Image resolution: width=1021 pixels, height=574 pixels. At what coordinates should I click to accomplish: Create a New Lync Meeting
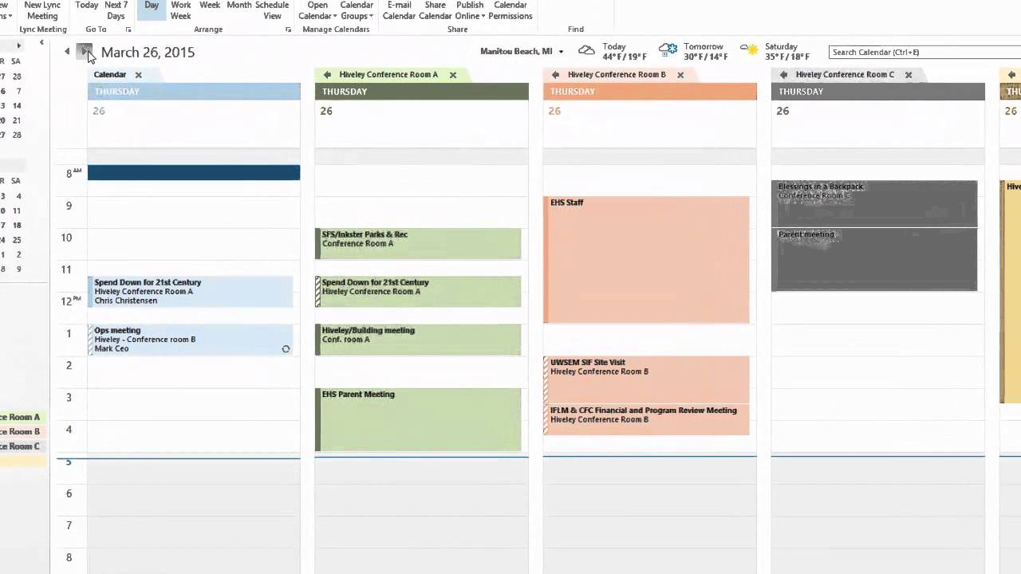click(x=42, y=10)
